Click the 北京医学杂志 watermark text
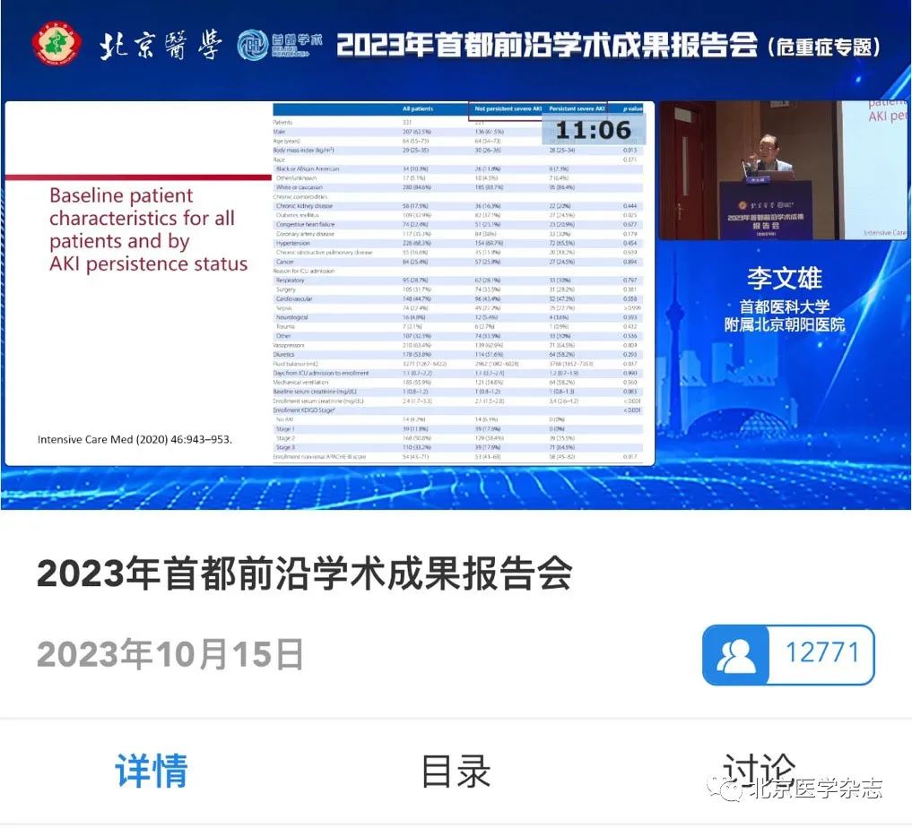This screenshot has height=828, width=912. (815, 789)
